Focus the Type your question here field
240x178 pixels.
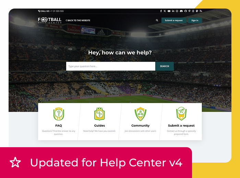click(111, 66)
